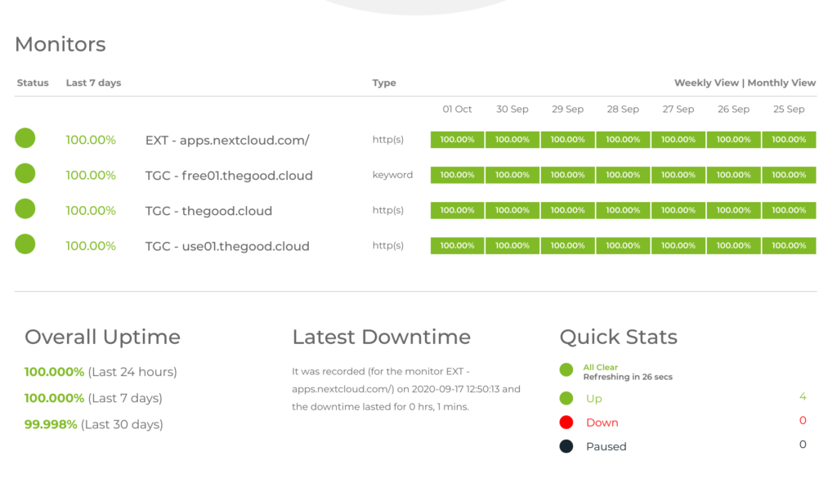Switch to Weekly View
The width and height of the screenshot is (837, 492).
pos(706,83)
